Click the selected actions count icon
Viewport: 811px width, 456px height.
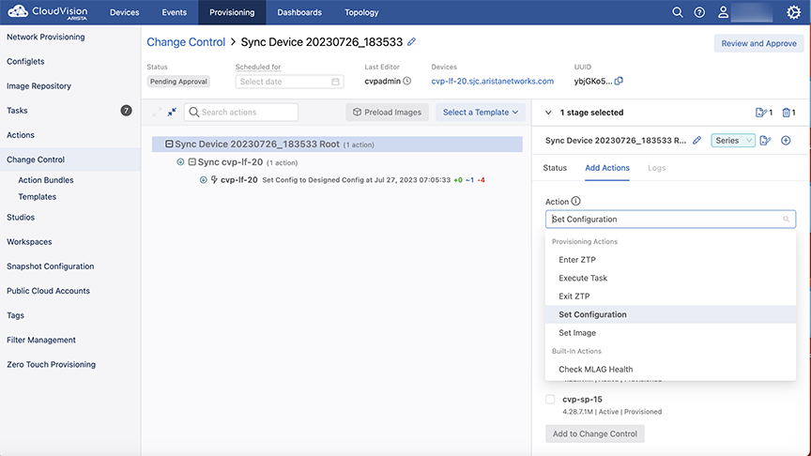(764, 113)
